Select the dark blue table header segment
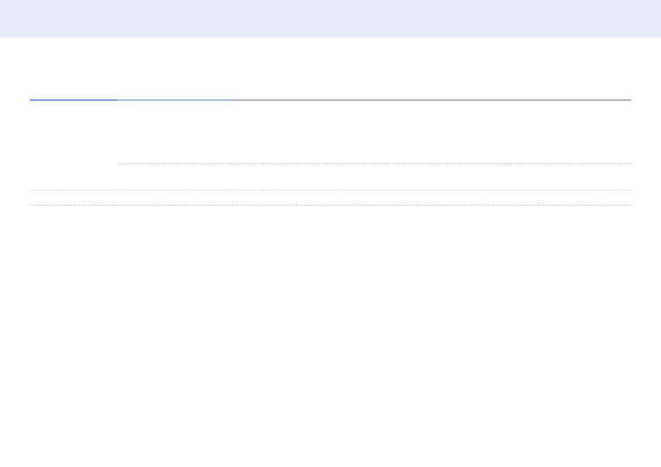The width and height of the screenshot is (661, 467). click(73, 100)
